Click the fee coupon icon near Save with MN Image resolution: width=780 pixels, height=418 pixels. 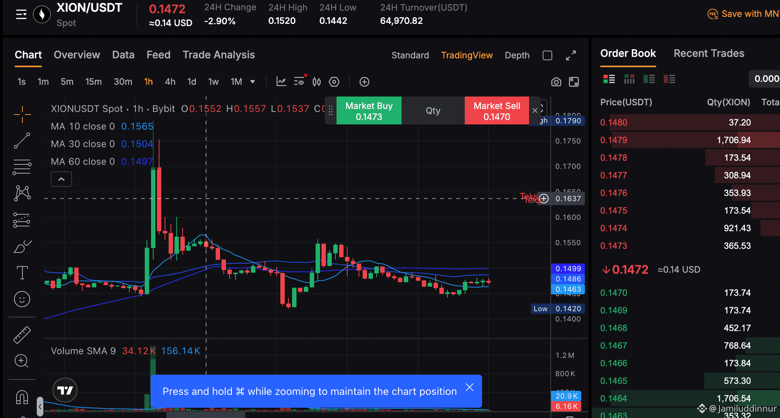(713, 14)
